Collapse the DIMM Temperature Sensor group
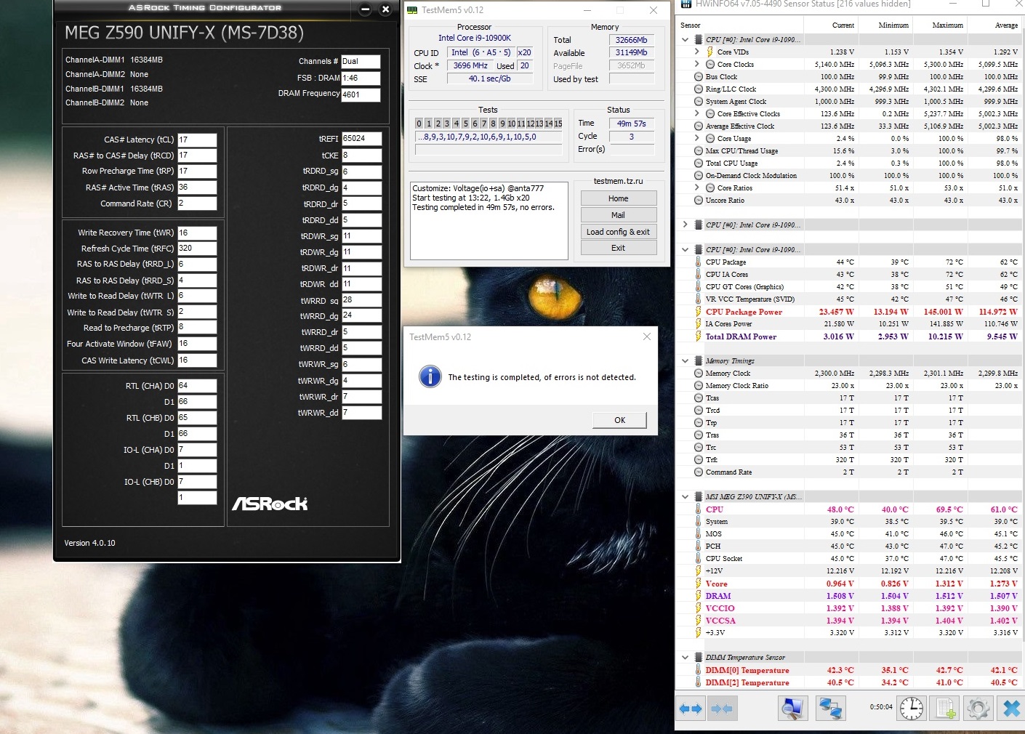 point(686,658)
